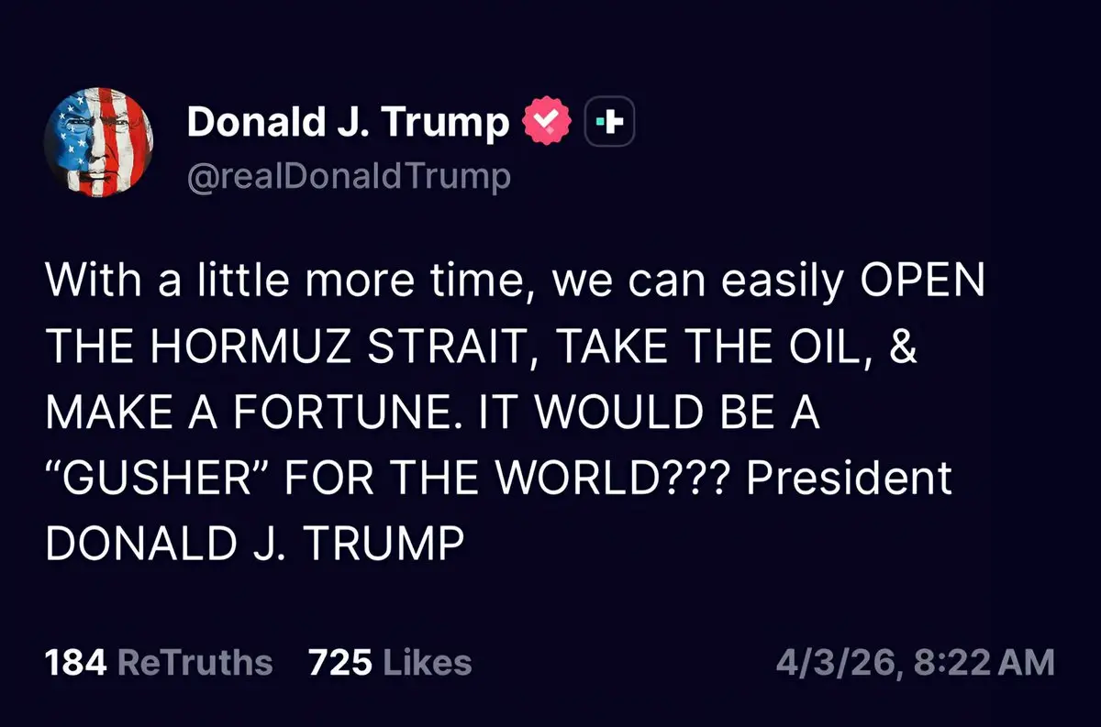Image resolution: width=1101 pixels, height=727 pixels.
Task: Open the Donald J. Trump display name
Action: (348, 121)
